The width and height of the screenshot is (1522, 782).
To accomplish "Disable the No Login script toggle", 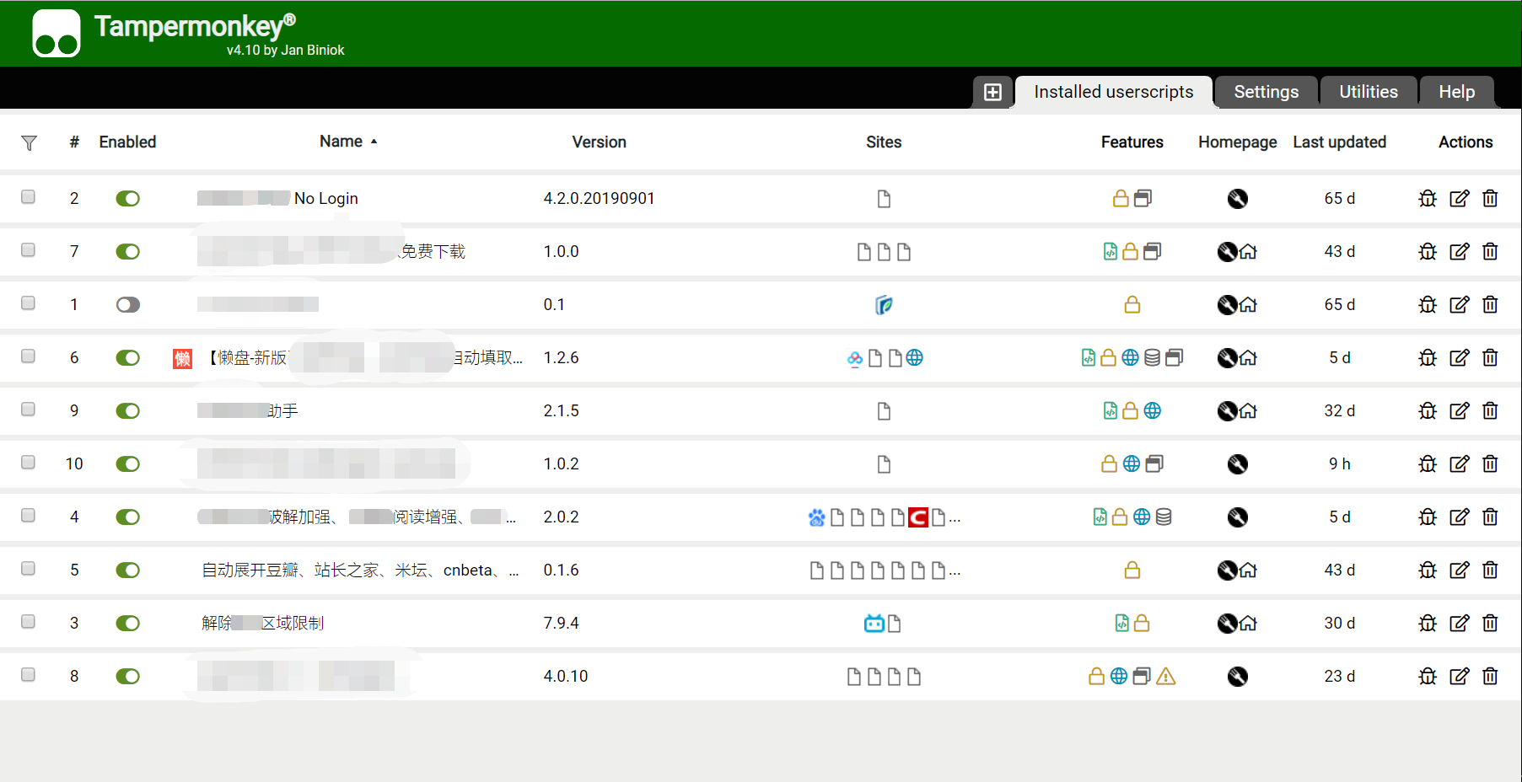I will tap(127, 199).
